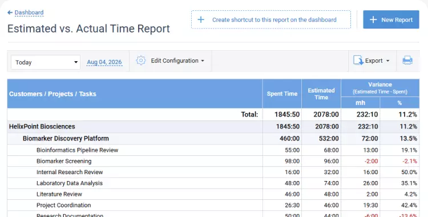
Task: Click the % variance subheader
Action: (x=399, y=103)
